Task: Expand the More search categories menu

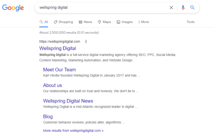Action: pyautogui.click(x=143, y=22)
